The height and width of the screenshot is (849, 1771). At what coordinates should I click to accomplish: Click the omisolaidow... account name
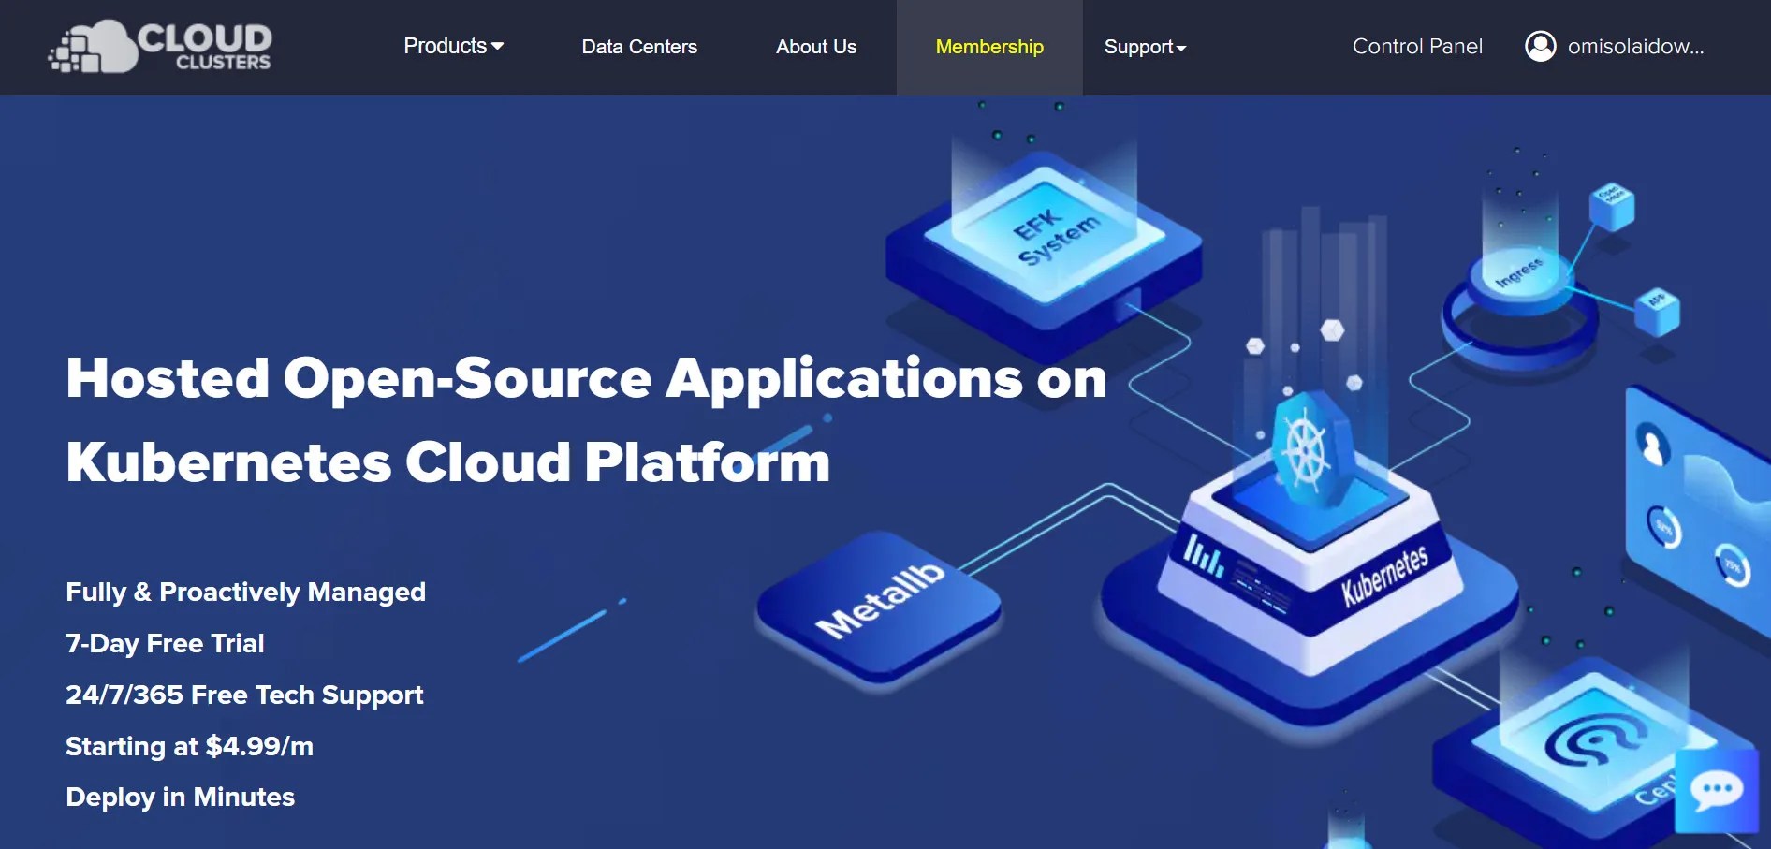1635,47
